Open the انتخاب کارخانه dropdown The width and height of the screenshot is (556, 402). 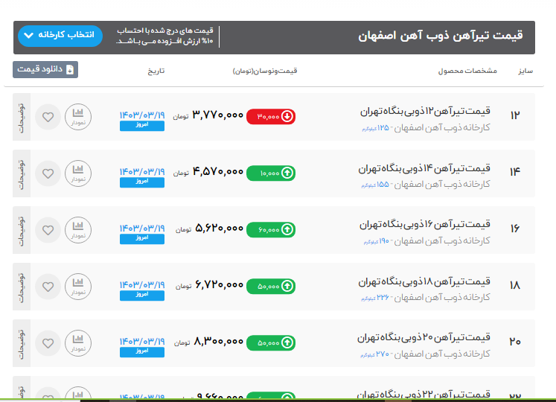pos(59,36)
